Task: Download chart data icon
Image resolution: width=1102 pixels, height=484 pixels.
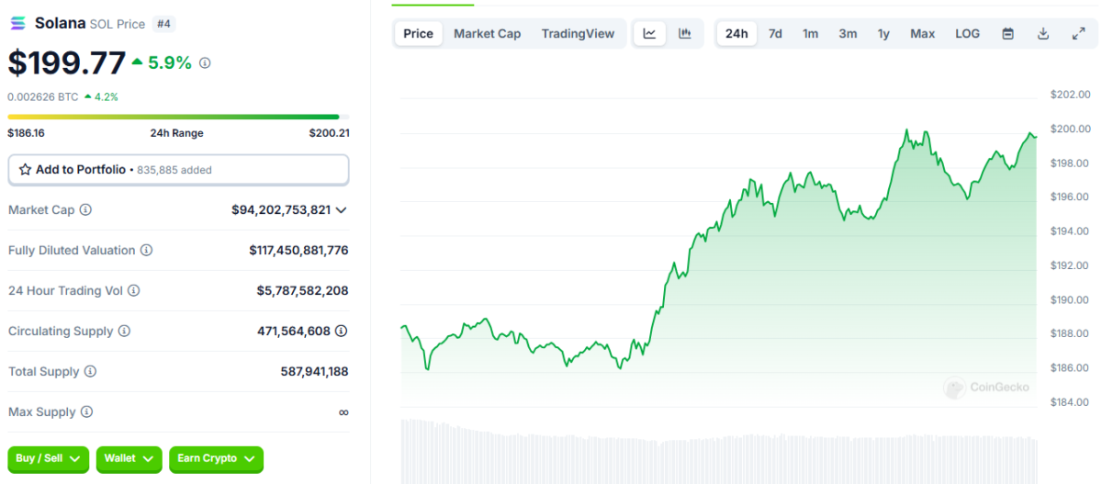Action: 1043,34
